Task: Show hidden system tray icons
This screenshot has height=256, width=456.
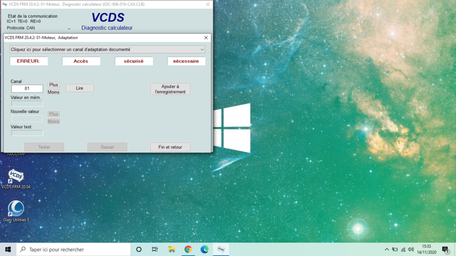Action: (x=387, y=249)
